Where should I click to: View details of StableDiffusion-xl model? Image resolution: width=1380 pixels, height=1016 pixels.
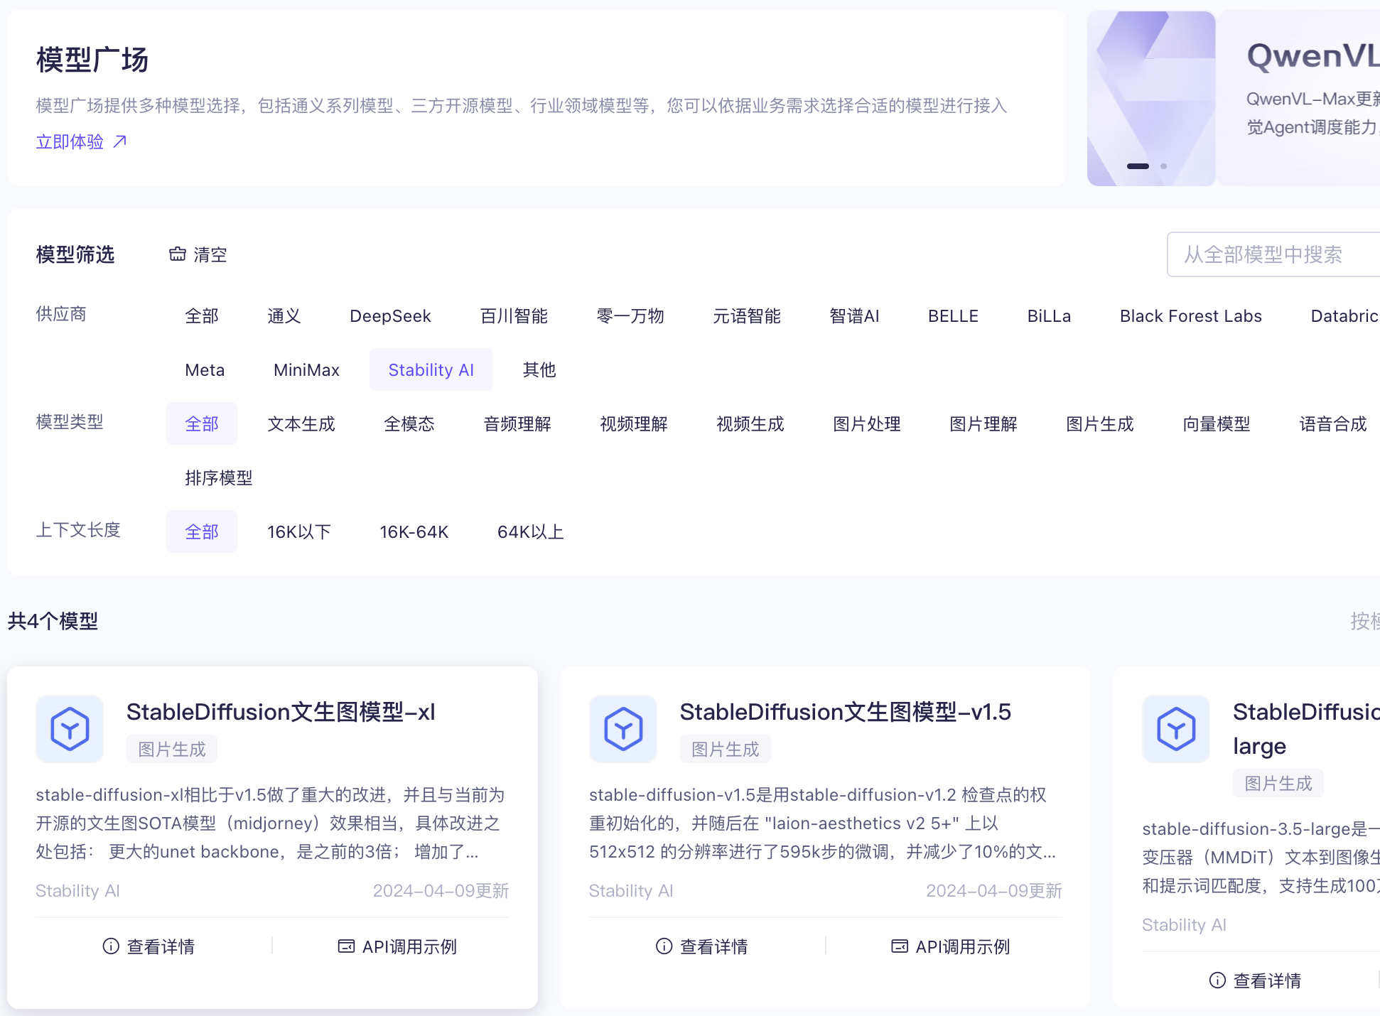149,946
